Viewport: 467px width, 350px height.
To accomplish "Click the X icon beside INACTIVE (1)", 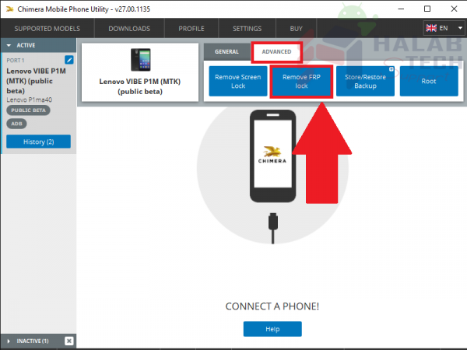I will click(x=68, y=341).
